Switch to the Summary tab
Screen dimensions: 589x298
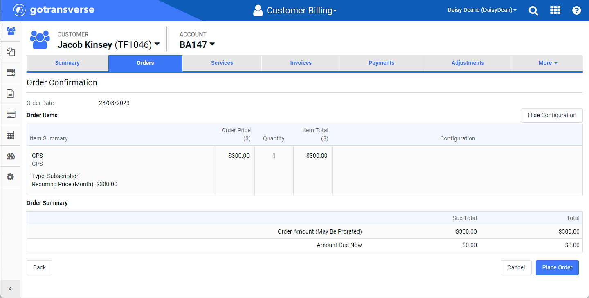pos(67,63)
